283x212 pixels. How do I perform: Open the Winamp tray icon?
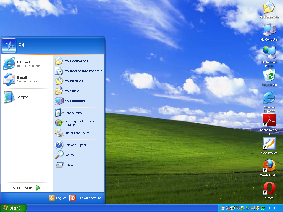click(257, 208)
